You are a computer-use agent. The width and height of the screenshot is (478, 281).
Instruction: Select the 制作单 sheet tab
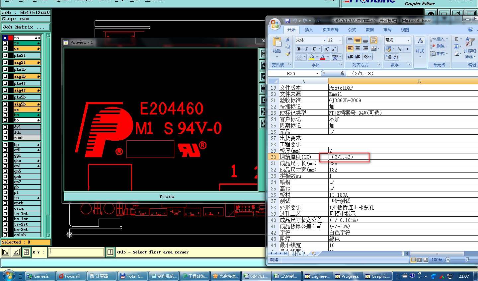[298, 253]
